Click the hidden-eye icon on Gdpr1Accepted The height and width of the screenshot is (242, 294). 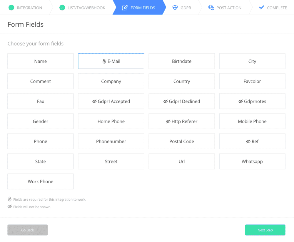94,101
